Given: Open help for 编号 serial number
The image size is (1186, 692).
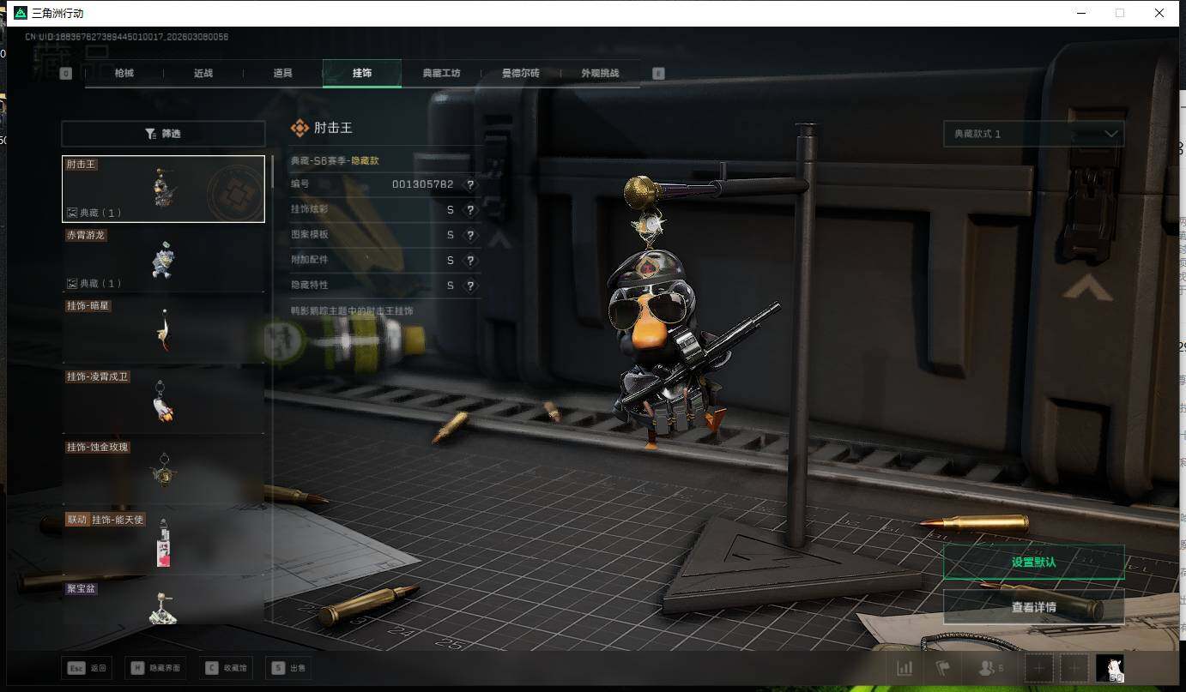Looking at the screenshot, I should click(469, 184).
